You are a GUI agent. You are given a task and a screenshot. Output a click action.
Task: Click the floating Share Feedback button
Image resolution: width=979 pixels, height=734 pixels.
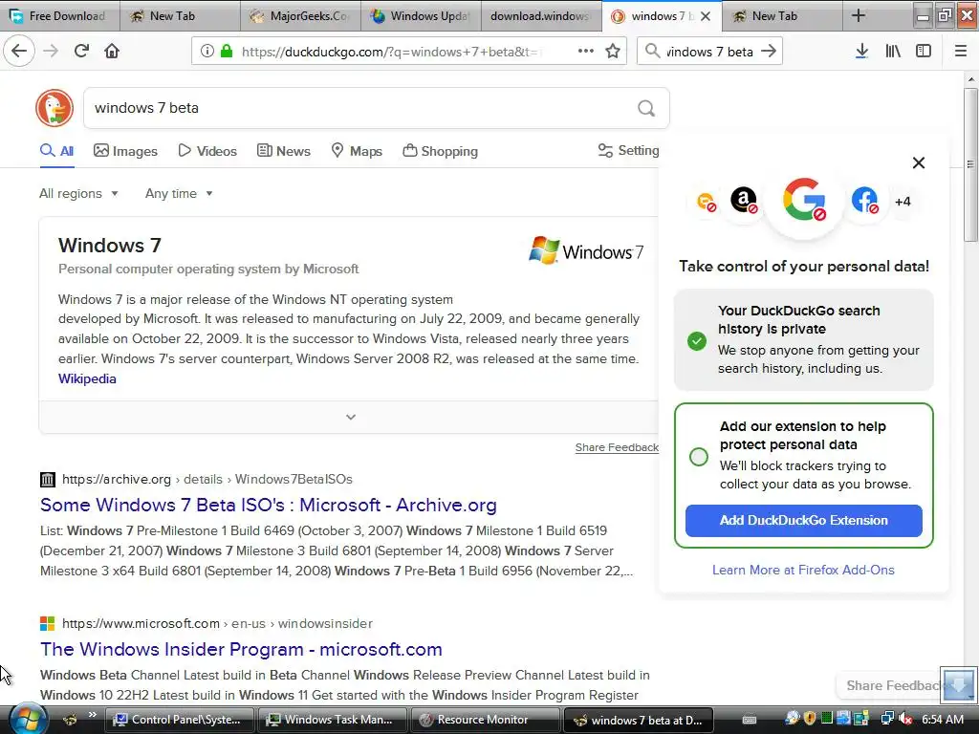click(890, 685)
